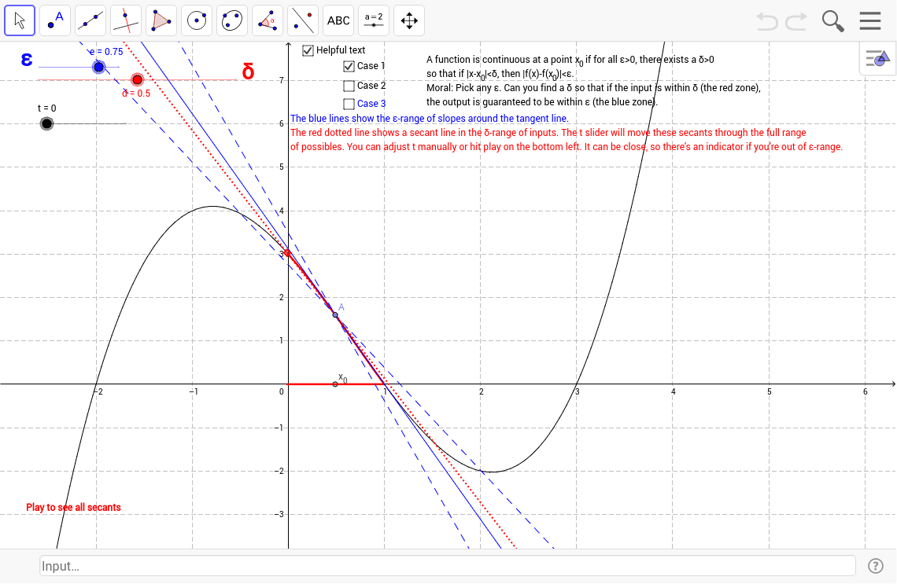The image size is (897, 584).
Task: Select the Polygon tool
Action: point(161,20)
